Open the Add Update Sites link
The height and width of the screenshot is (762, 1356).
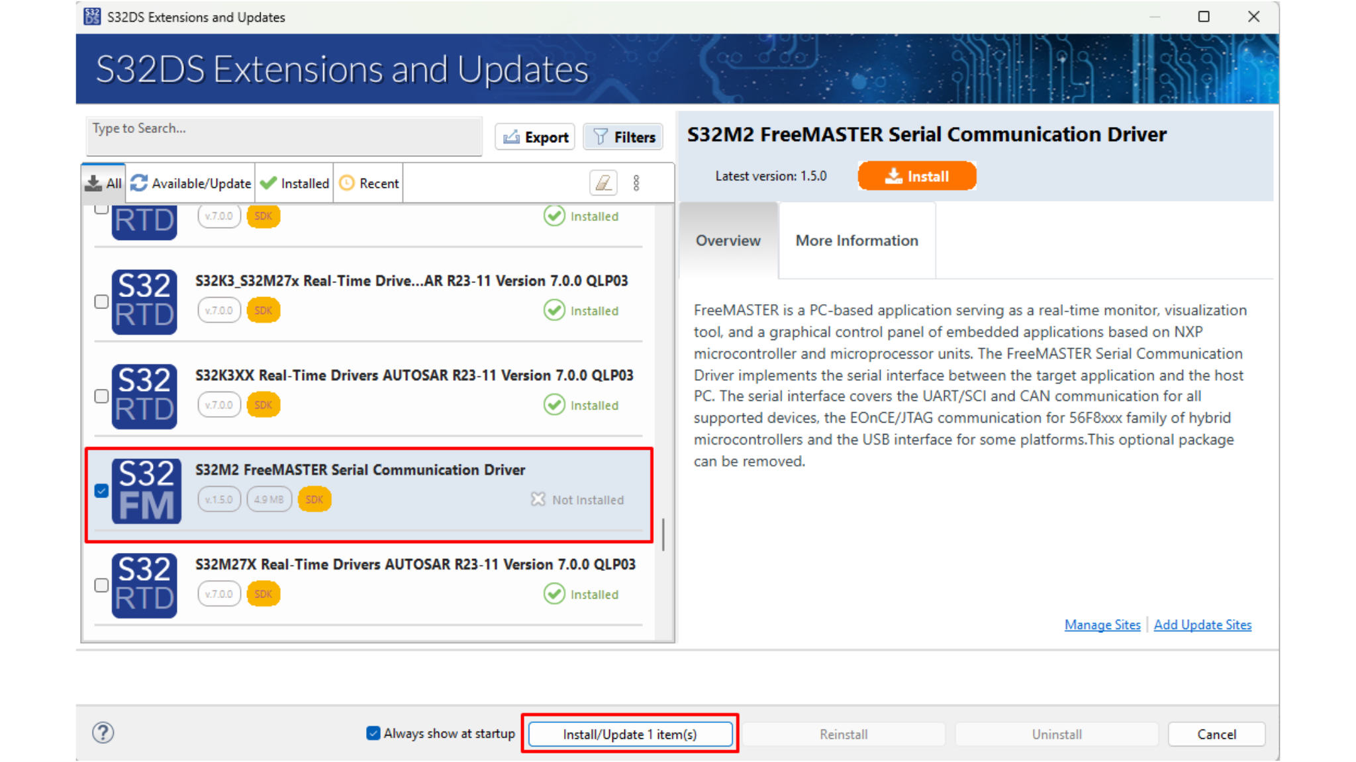(1202, 625)
